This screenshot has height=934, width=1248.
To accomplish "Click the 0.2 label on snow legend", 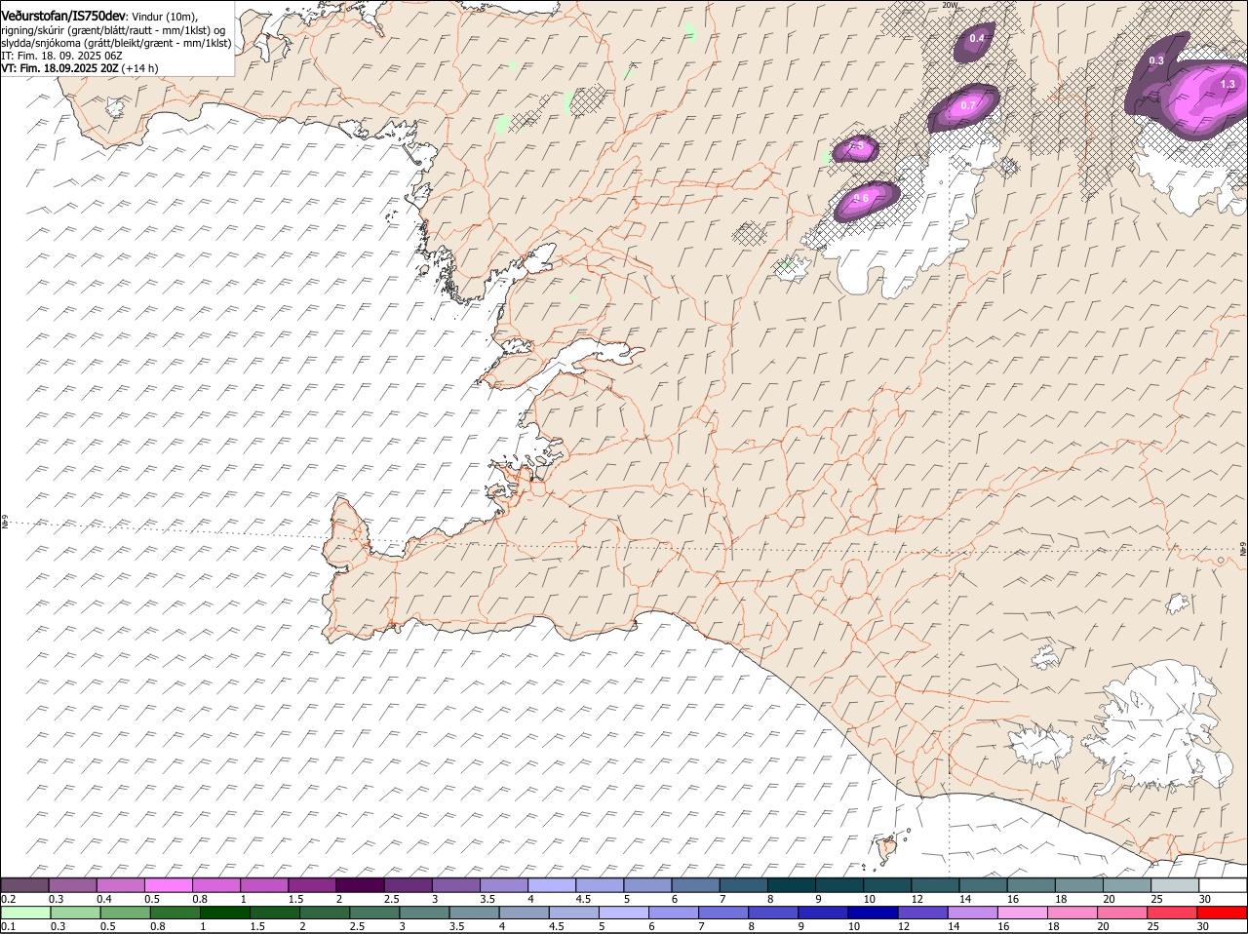I will [x=8, y=899].
